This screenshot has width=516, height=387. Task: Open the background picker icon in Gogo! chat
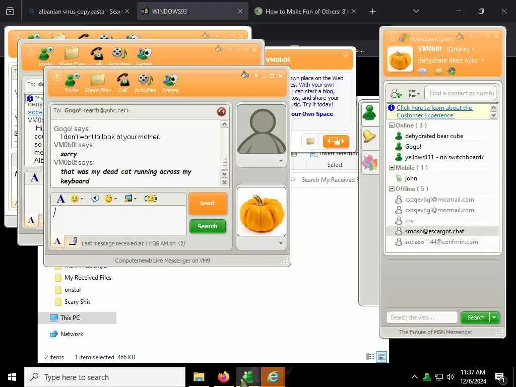point(128,199)
